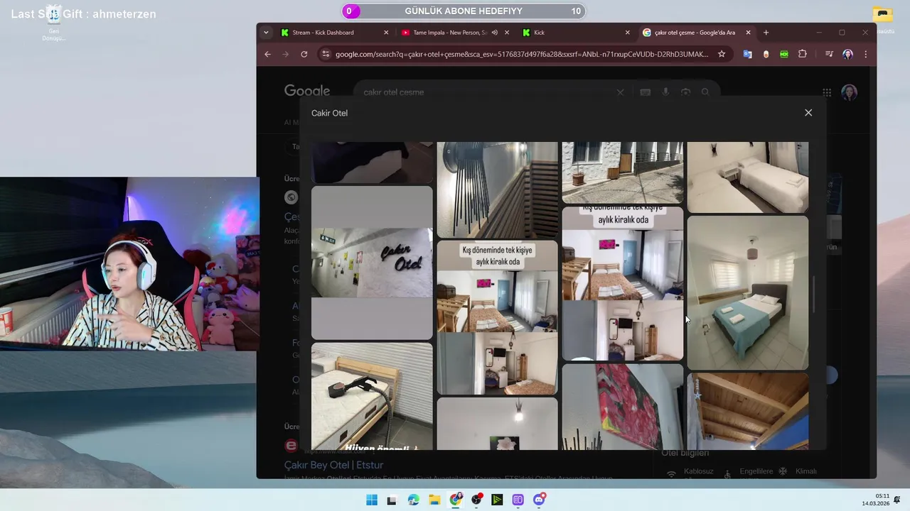The height and width of the screenshot is (511, 910).
Task: Open the on-screen keyboard icon in search
Action: click(x=646, y=92)
